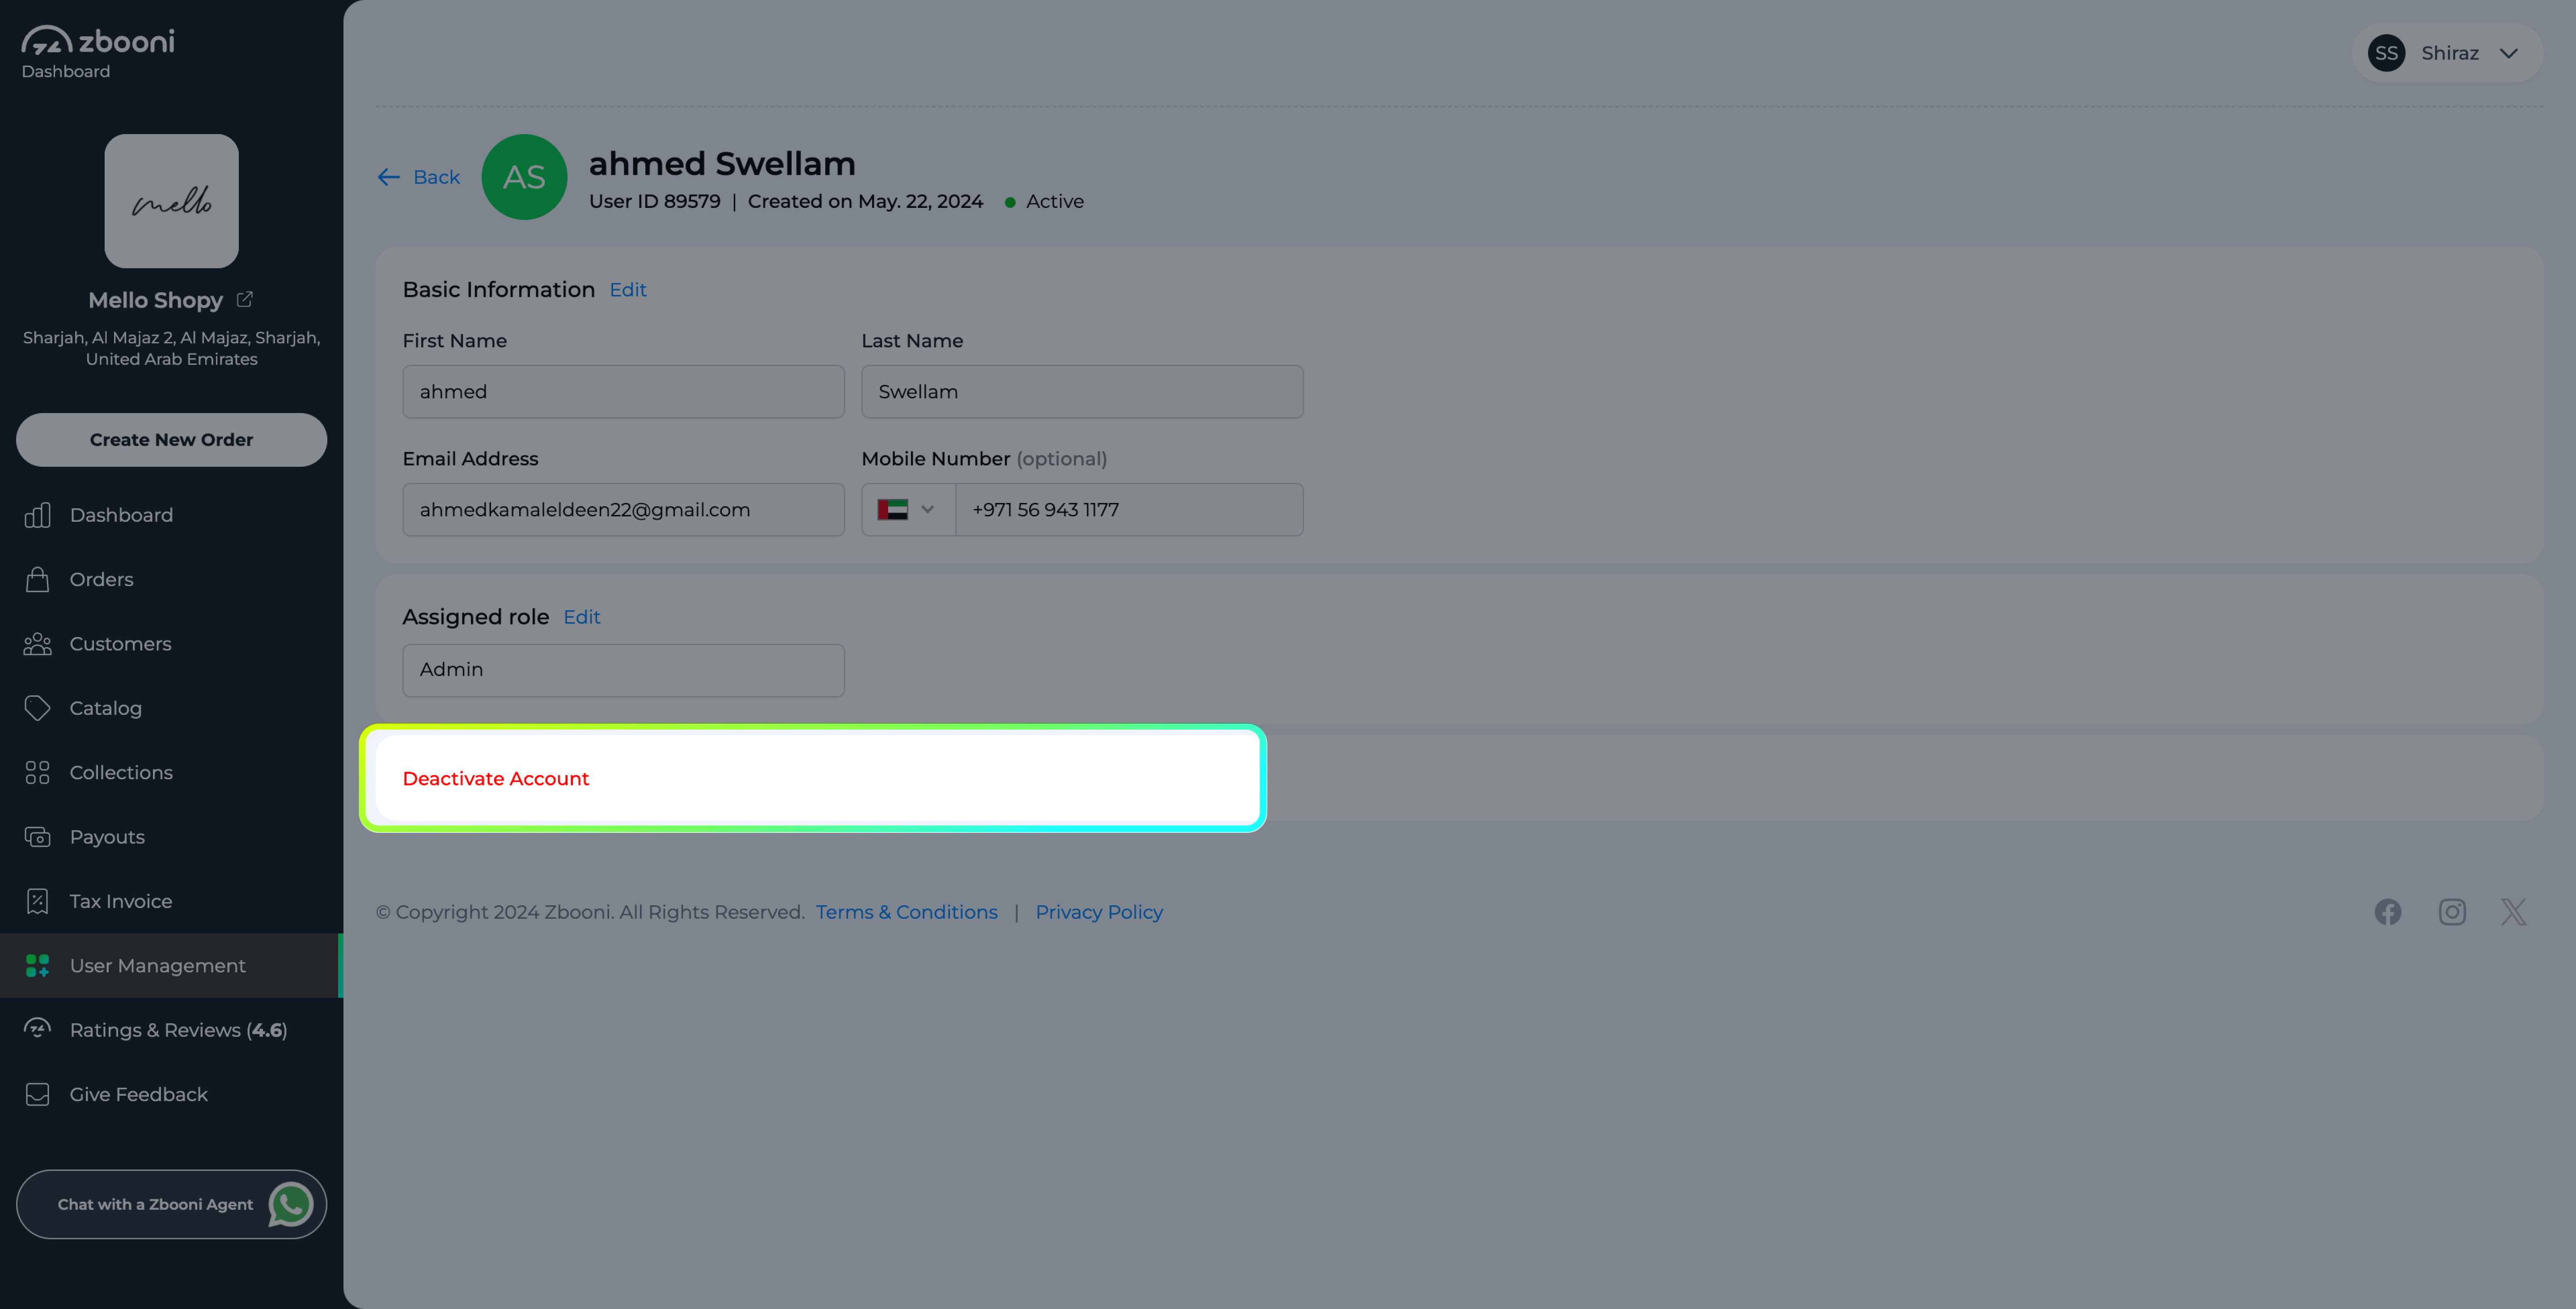Open Terms & Conditions link
The width and height of the screenshot is (2576, 1309).
(906, 912)
